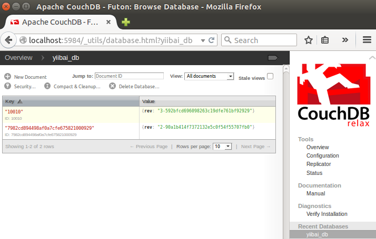376x239 pixels.
Task: Click the Compact & Cleanup icon
Action: [47, 86]
